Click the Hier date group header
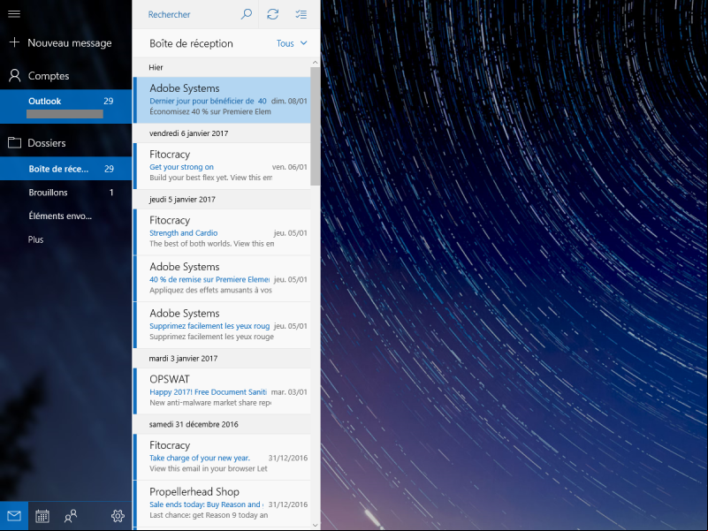Image resolution: width=708 pixels, height=531 pixels. click(x=222, y=67)
